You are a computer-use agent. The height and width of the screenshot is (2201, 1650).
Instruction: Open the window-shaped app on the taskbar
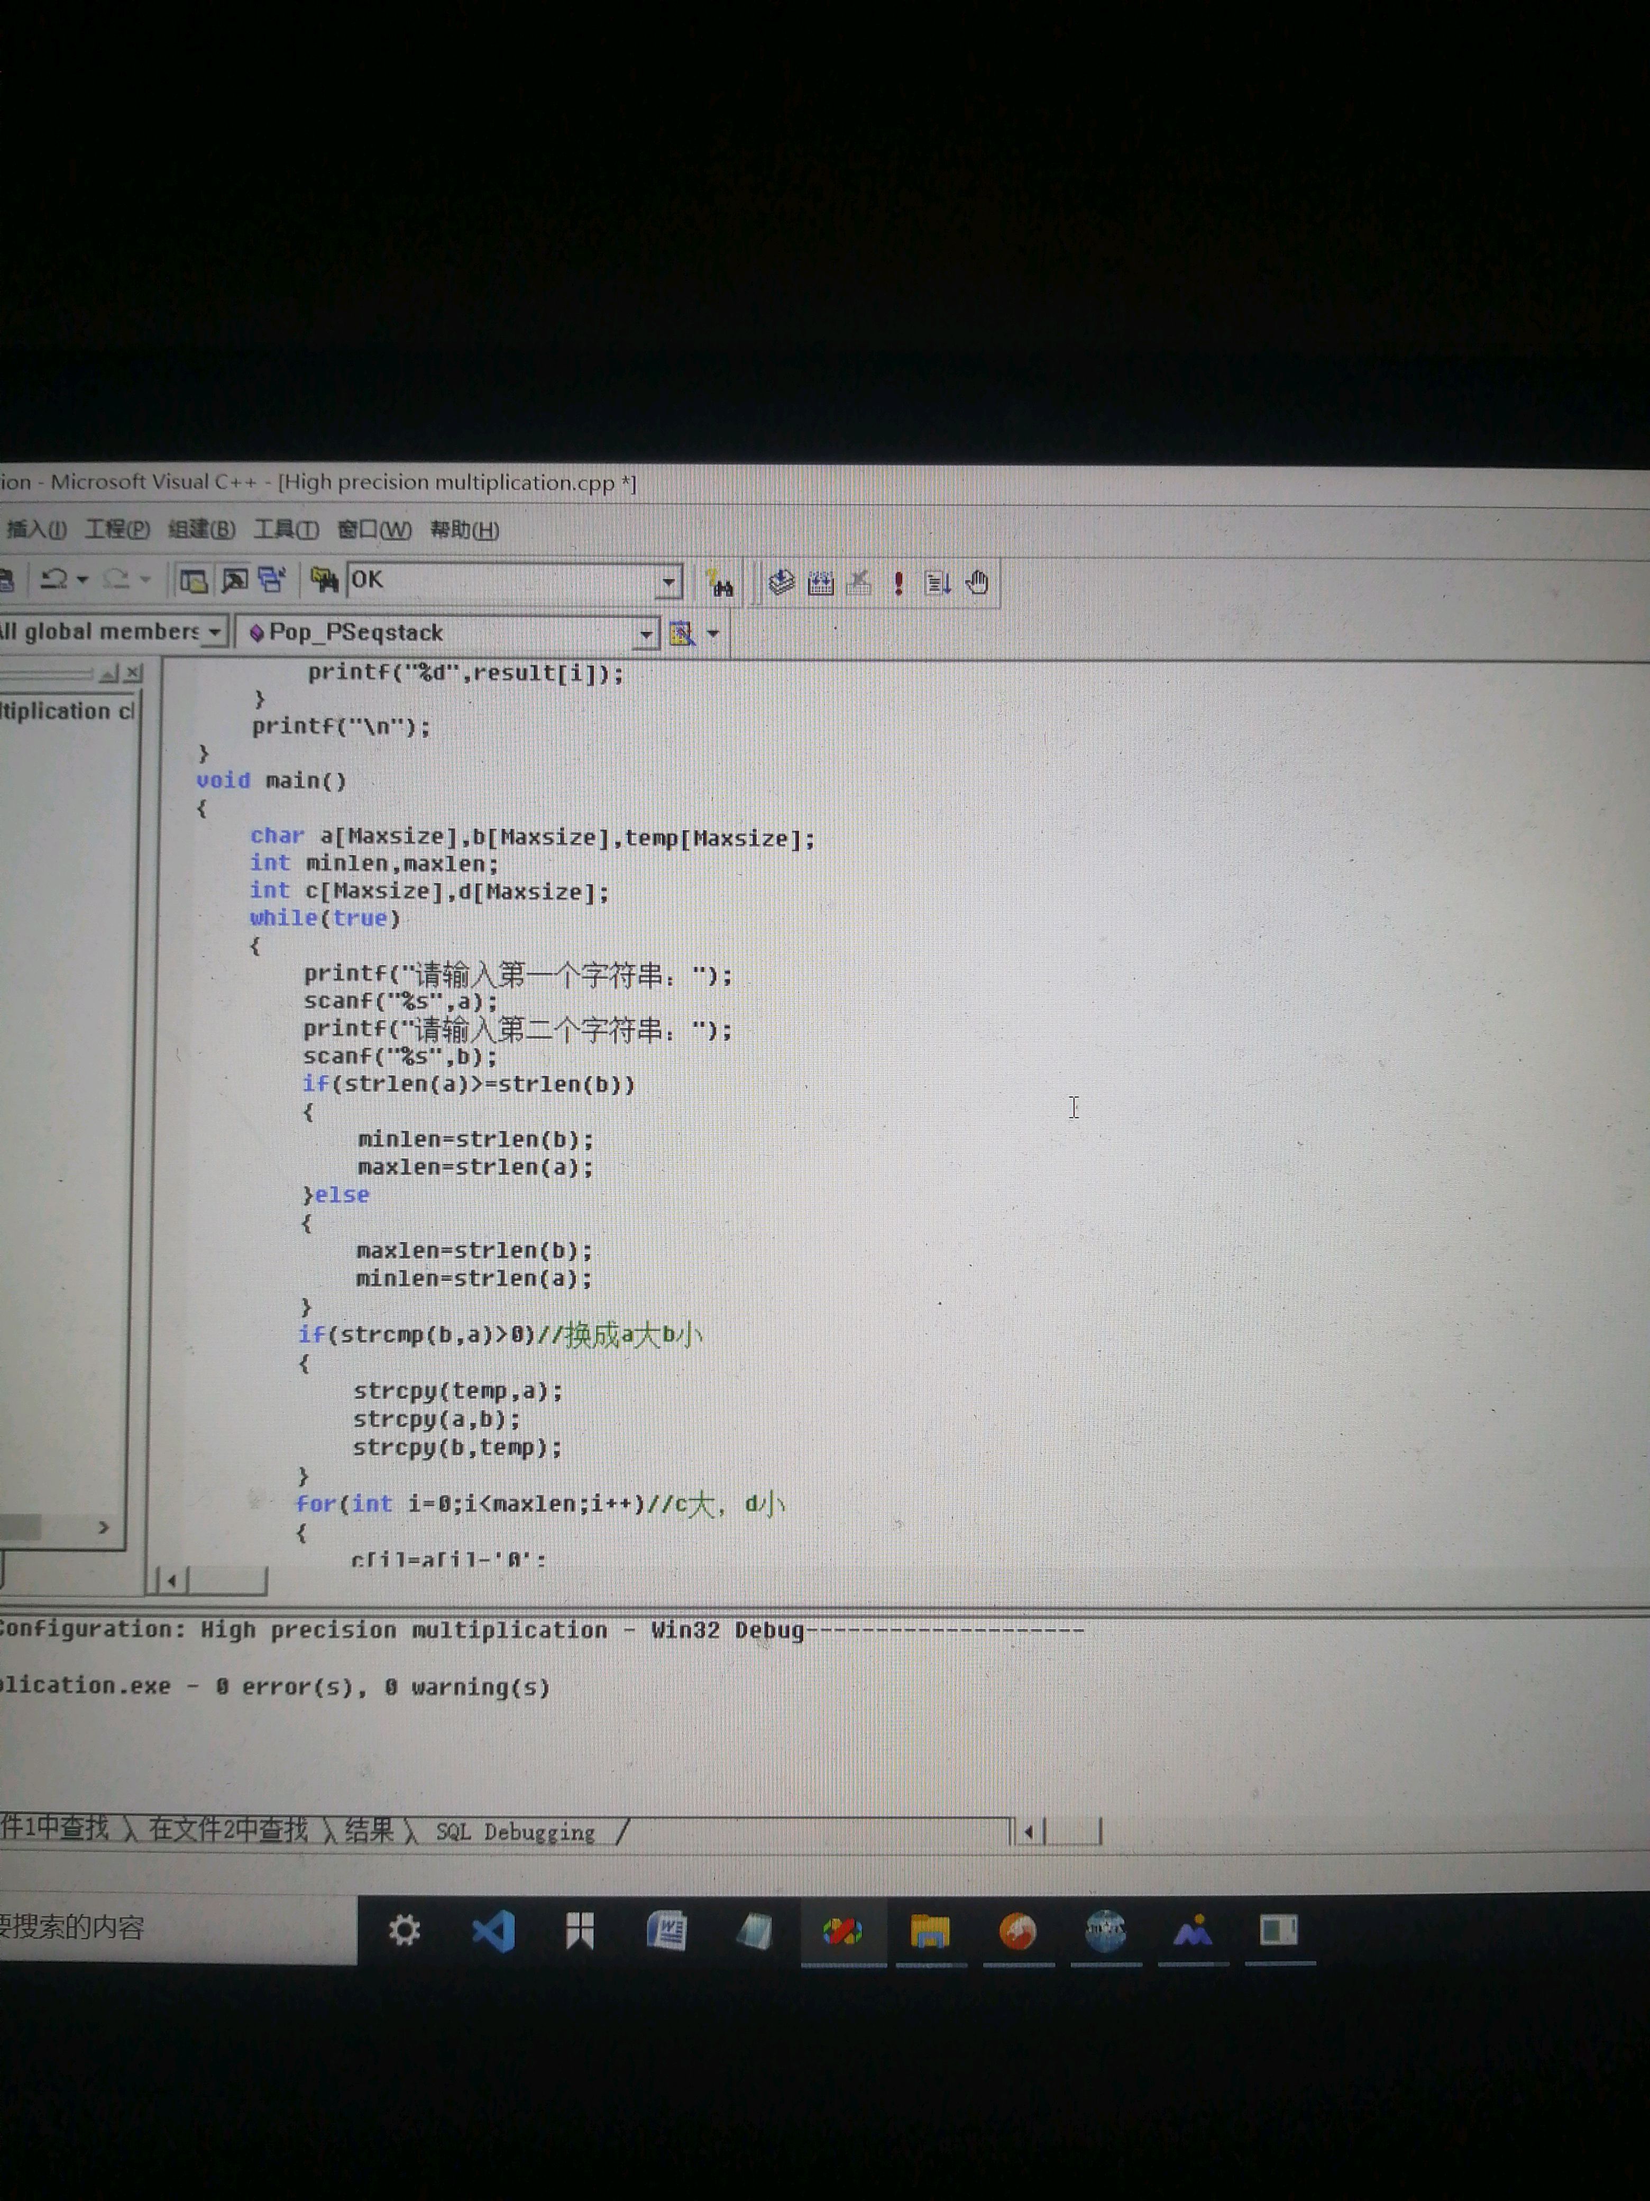(x=1279, y=1931)
